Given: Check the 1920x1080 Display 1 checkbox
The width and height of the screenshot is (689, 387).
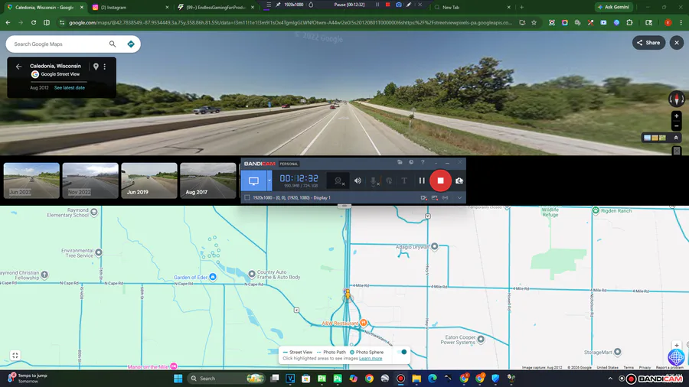Looking at the screenshot, I should click(247, 198).
